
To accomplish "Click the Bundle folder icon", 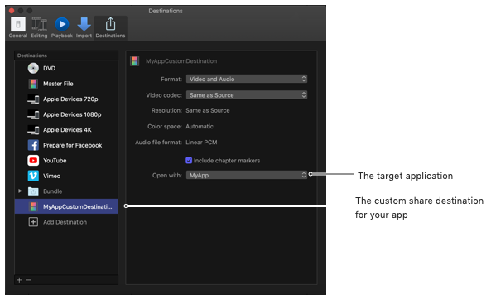I will [x=33, y=191].
